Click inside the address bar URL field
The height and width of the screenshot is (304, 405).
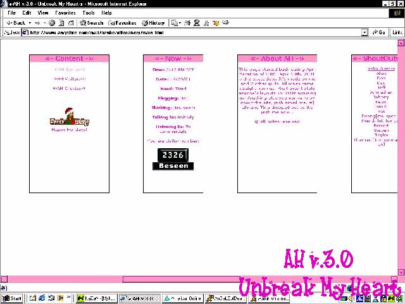tap(190, 32)
